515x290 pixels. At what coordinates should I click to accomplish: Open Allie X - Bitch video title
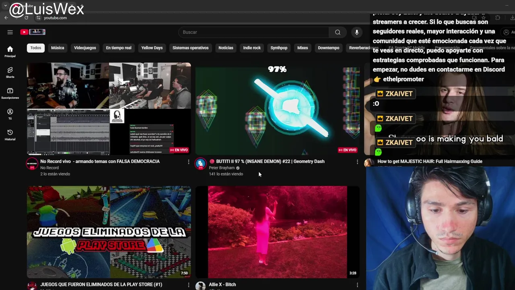click(222, 285)
